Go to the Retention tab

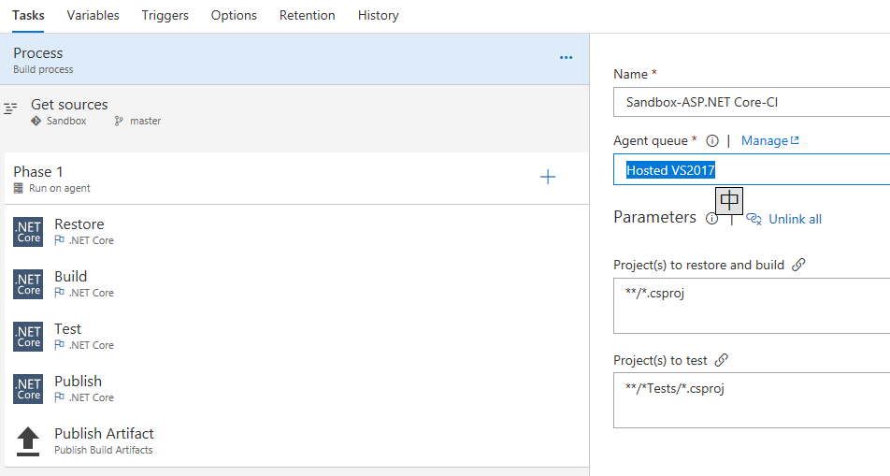pyautogui.click(x=307, y=15)
